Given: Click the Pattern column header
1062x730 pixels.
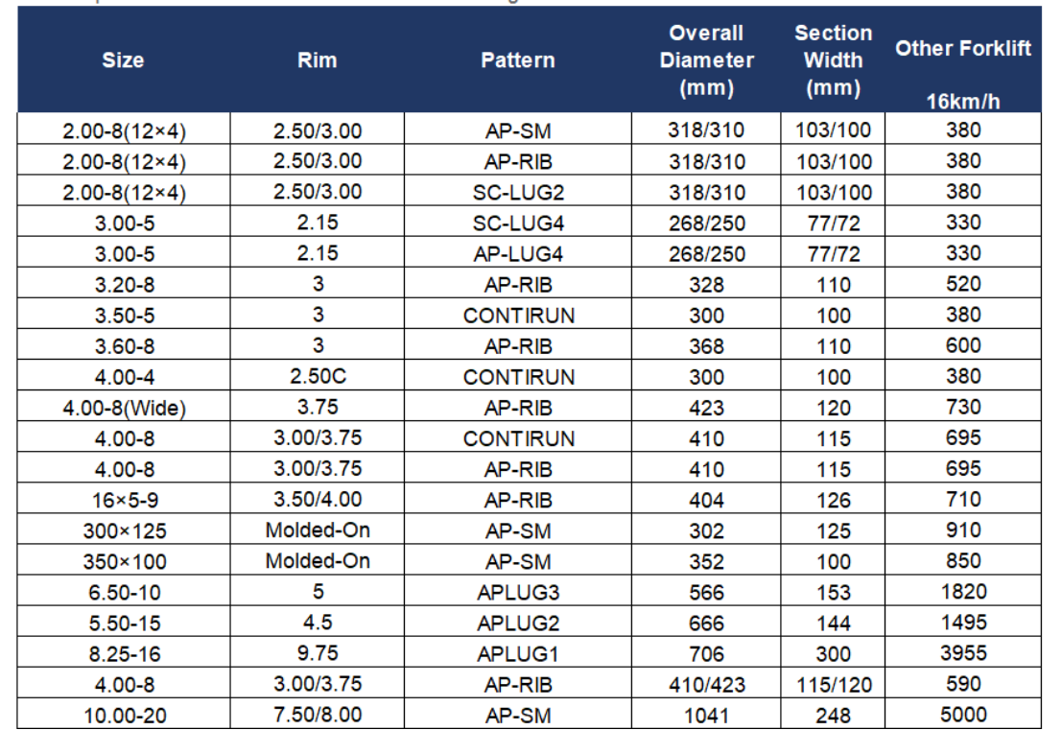Looking at the screenshot, I should tap(518, 60).
